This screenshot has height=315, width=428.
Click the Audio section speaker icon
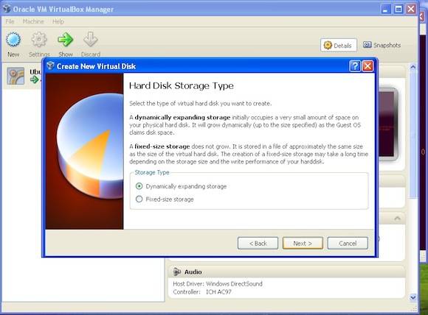click(177, 272)
